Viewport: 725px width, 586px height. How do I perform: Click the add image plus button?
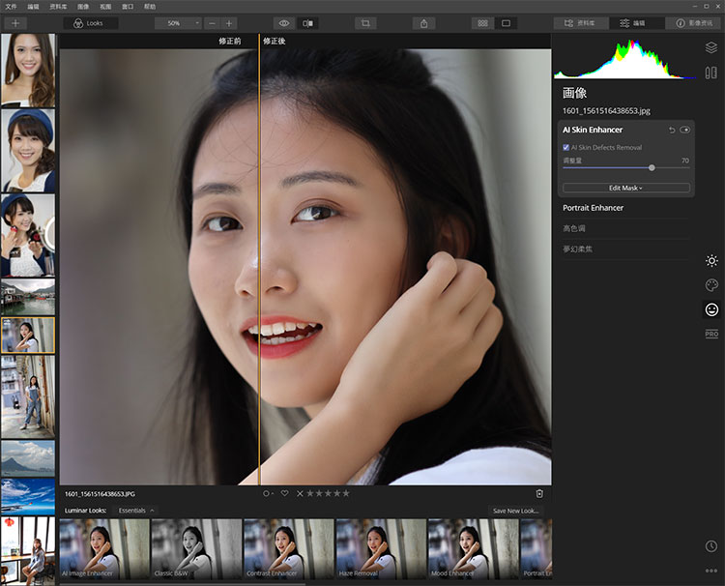click(x=15, y=23)
